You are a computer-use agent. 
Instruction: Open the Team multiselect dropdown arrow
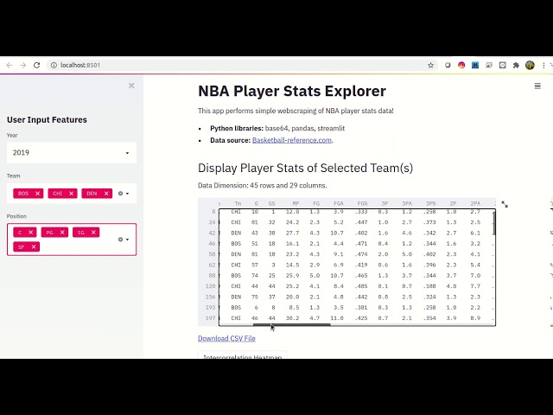127,194
